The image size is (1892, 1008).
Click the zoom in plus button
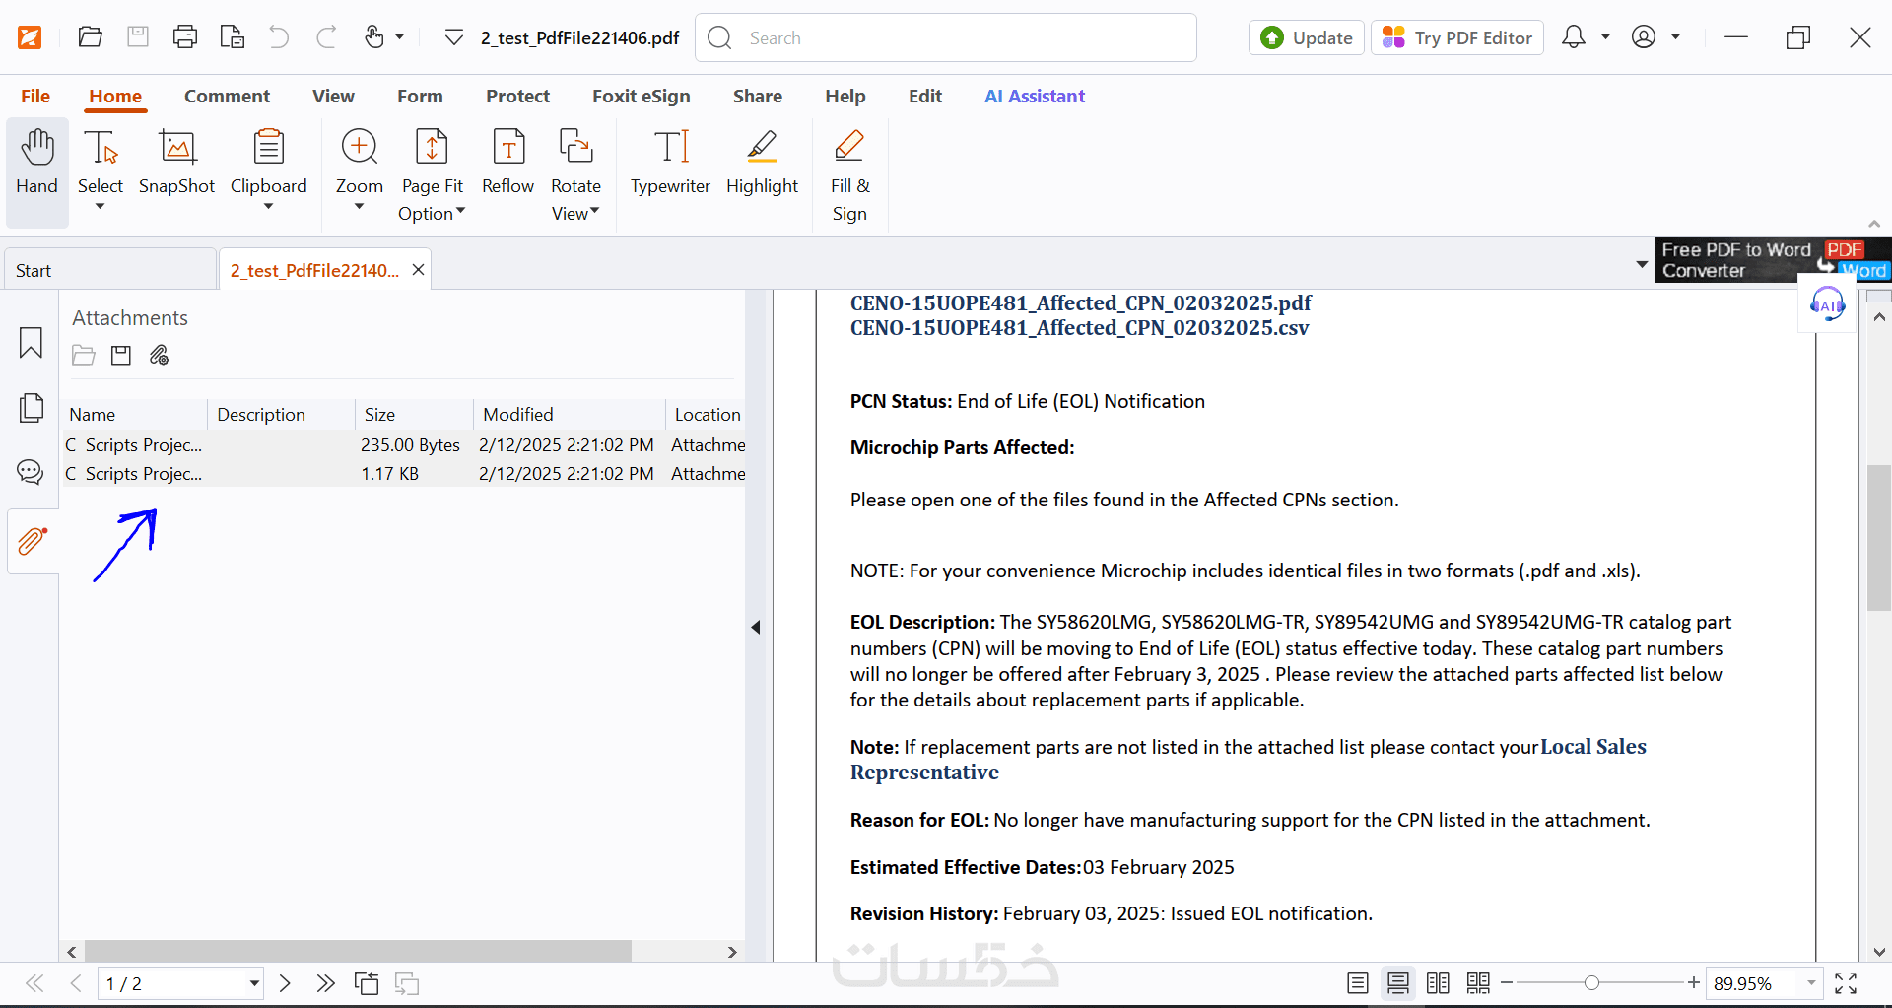(1693, 983)
